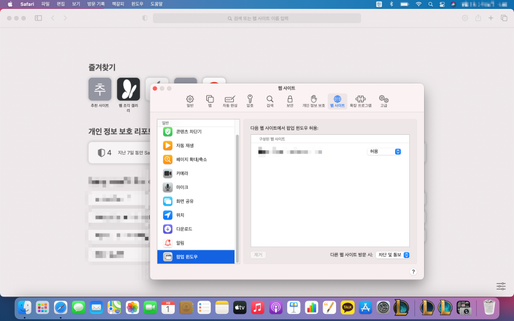The image size is (514, 321).
Task: Select 위치 in the sidebar list
Action: 196,215
